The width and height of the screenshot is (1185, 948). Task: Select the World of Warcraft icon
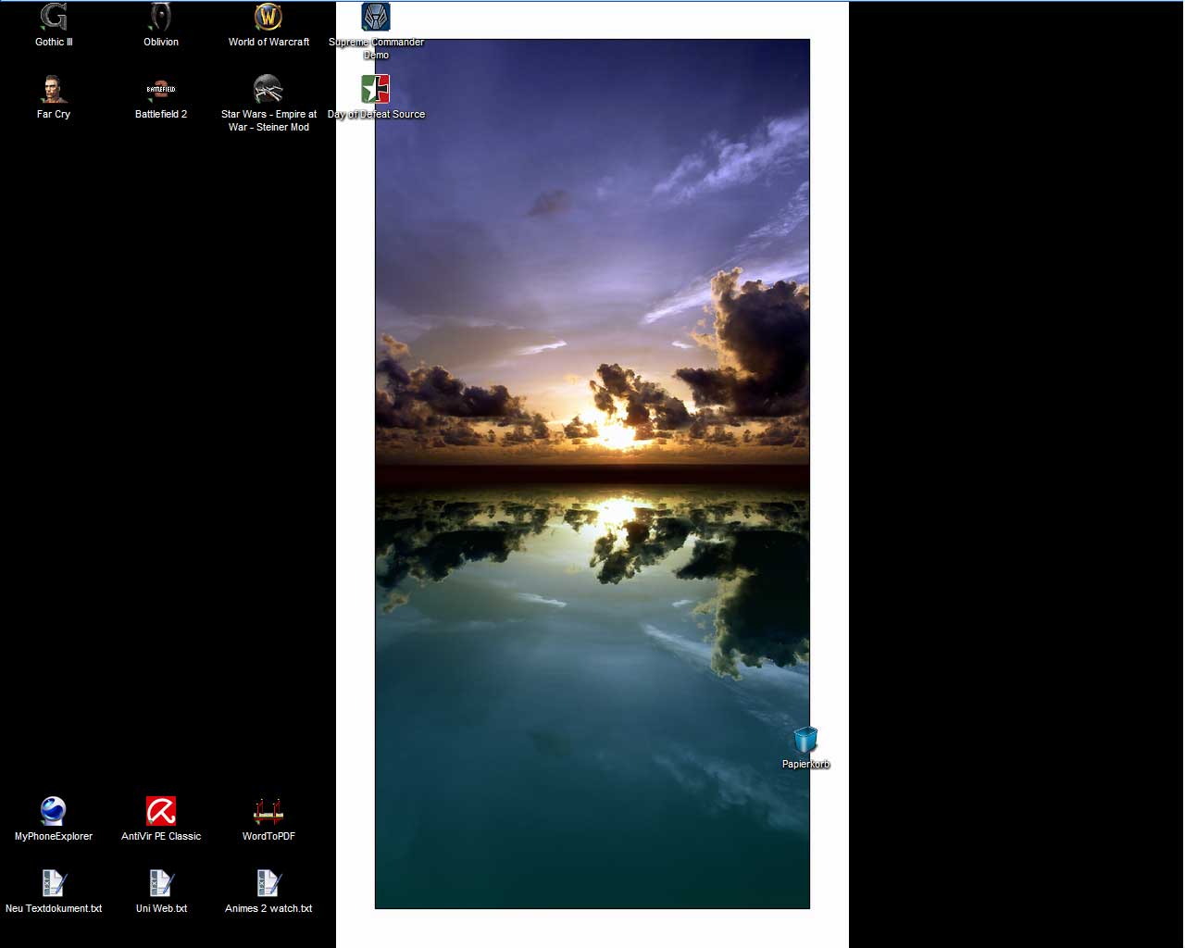[268, 18]
